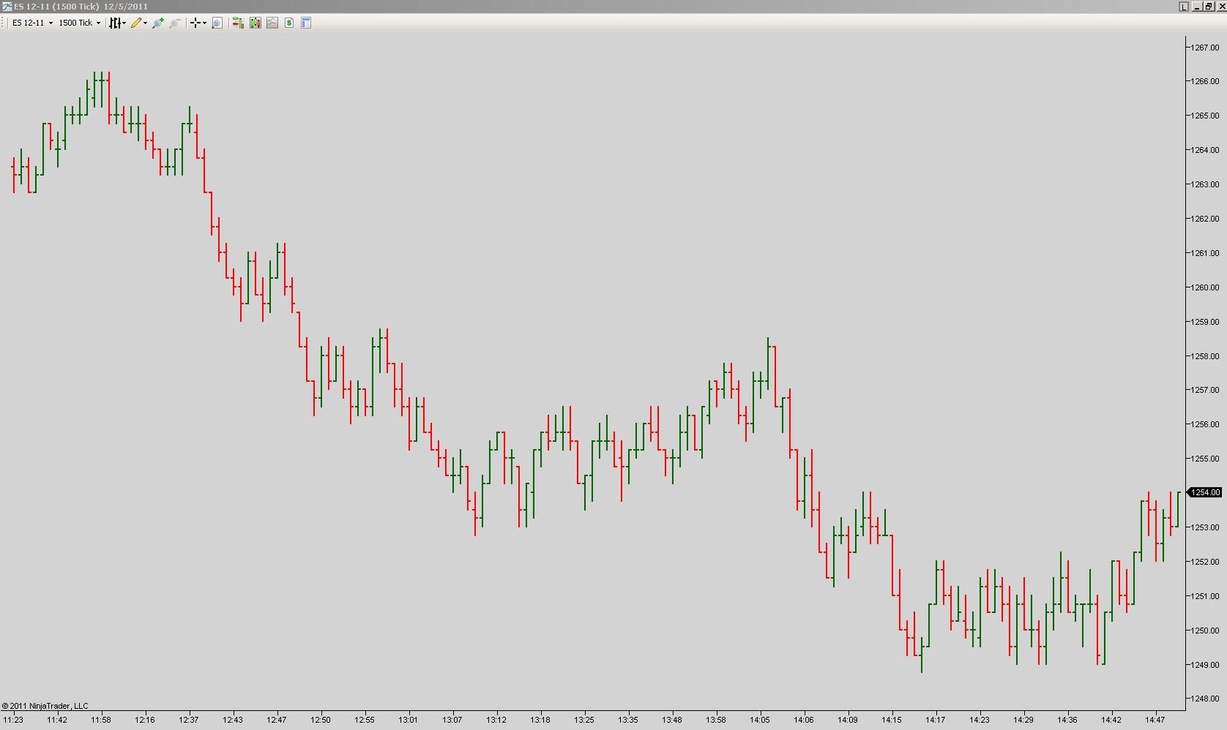Click the 1250.00 price axis label
The image size is (1227, 730).
coord(1205,631)
